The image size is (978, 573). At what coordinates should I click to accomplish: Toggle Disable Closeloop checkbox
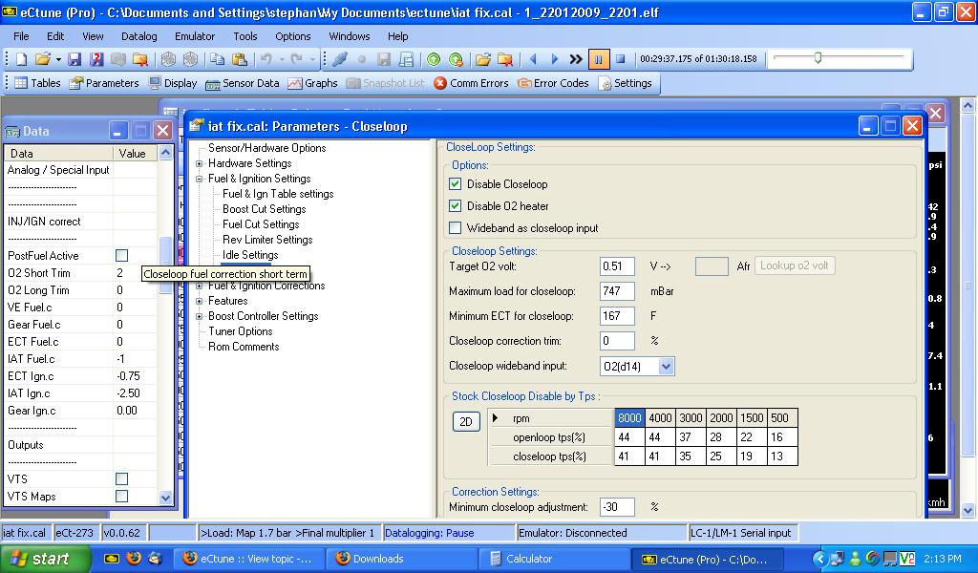click(456, 184)
